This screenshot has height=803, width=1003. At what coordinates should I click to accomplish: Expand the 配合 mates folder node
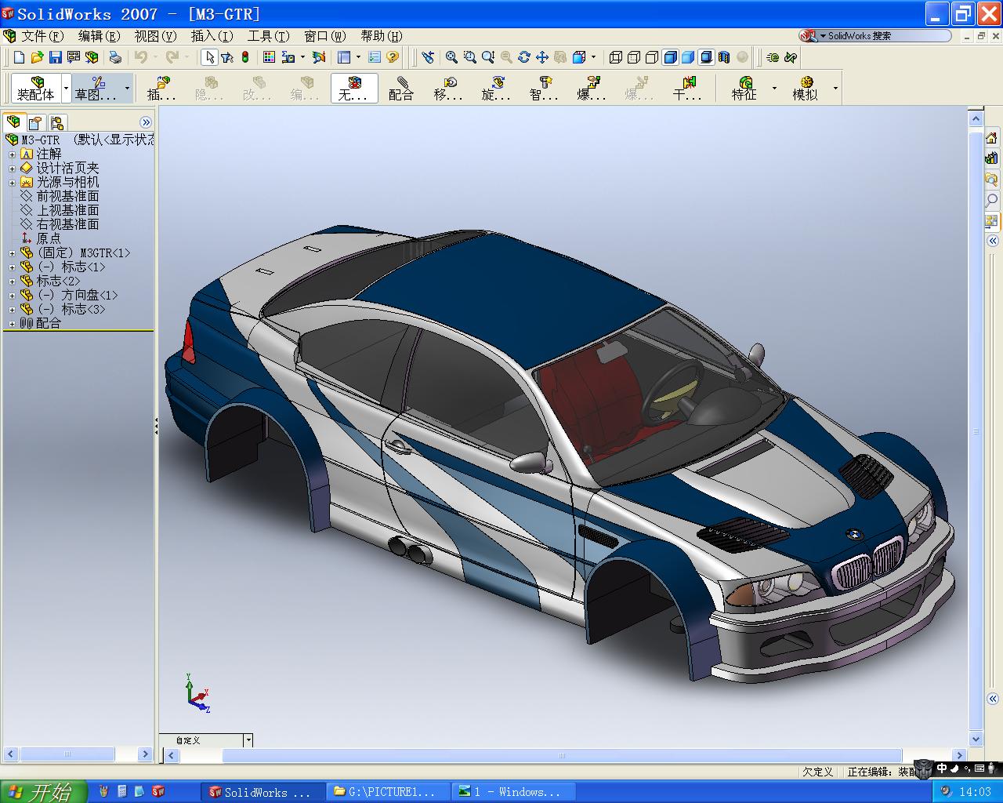click(12, 324)
